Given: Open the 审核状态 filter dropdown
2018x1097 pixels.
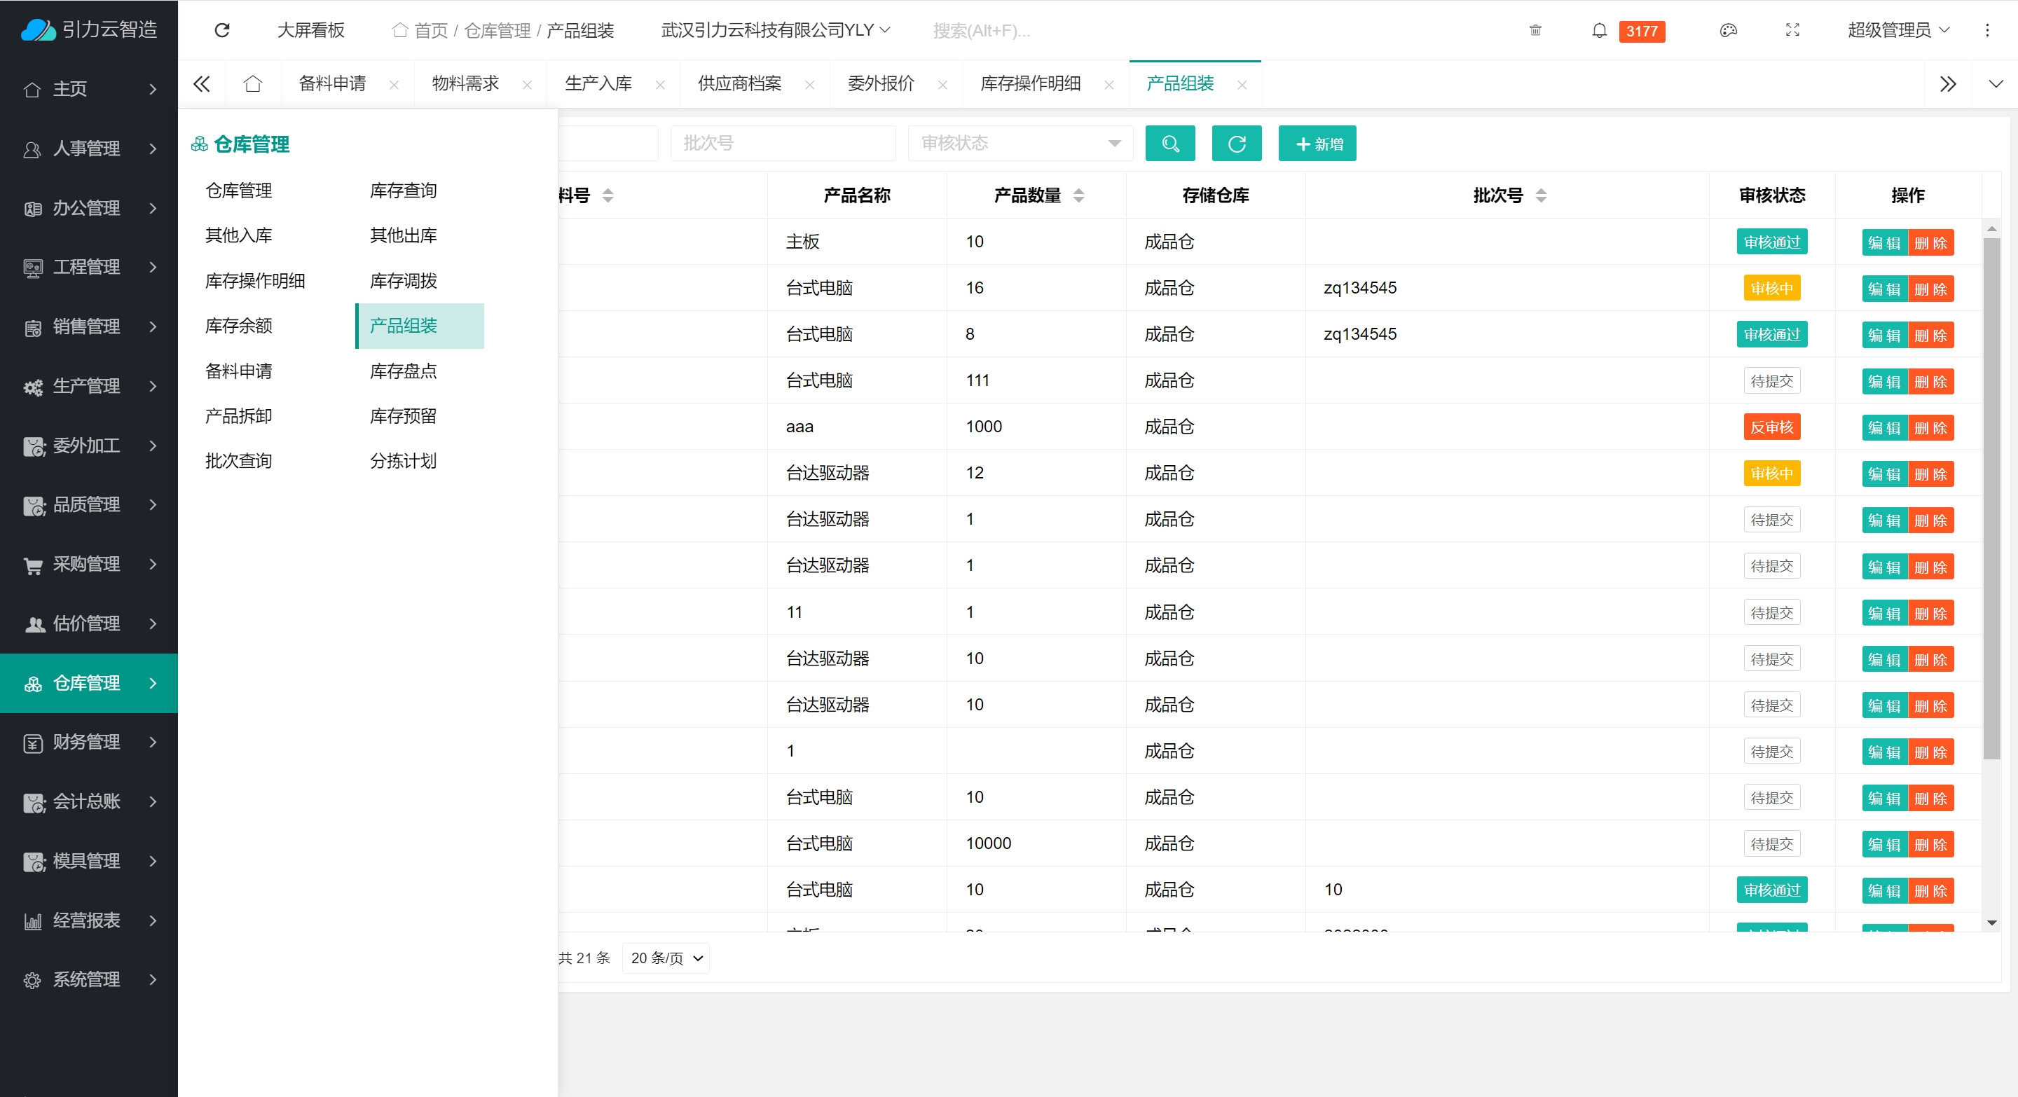Looking at the screenshot, I should pos(1020,144).
